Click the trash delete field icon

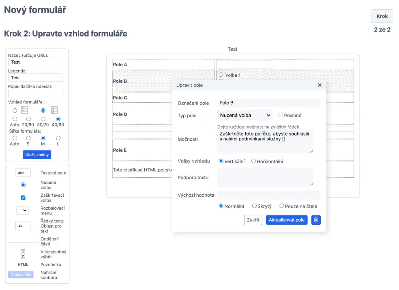(x=316, y=220)
